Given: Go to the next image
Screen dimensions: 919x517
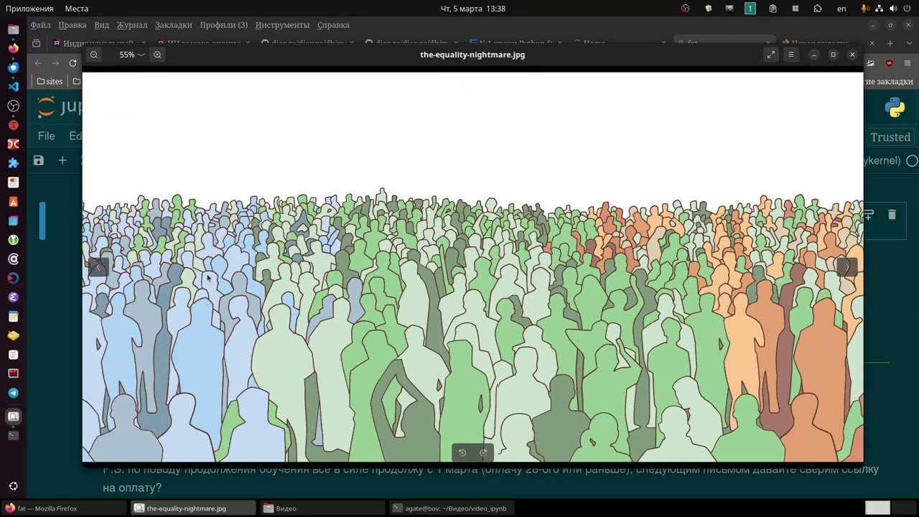Looking at the screenshot, I should point(847,266).
